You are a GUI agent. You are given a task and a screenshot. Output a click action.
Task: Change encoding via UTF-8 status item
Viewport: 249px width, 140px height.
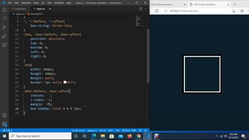pos(102,131)
